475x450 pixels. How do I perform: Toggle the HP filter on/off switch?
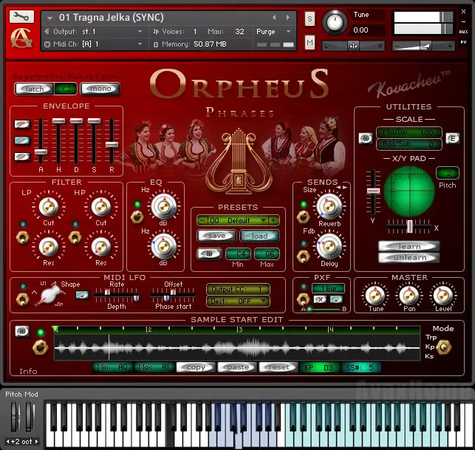point(75,238)
